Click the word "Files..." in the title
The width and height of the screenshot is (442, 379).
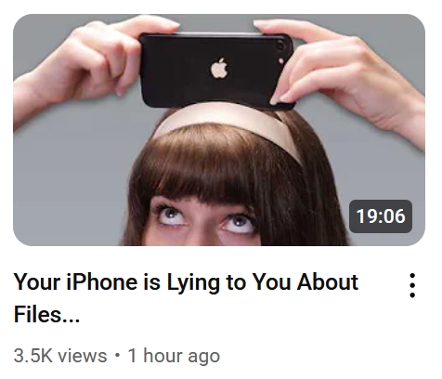click(x=46, y=314)
